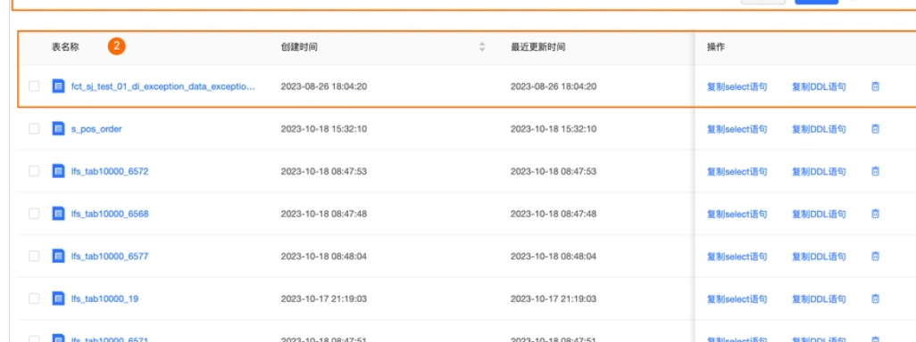Copy select statement for lfs_tab10000_19
The image size is (916, 342).
(737, 299)
